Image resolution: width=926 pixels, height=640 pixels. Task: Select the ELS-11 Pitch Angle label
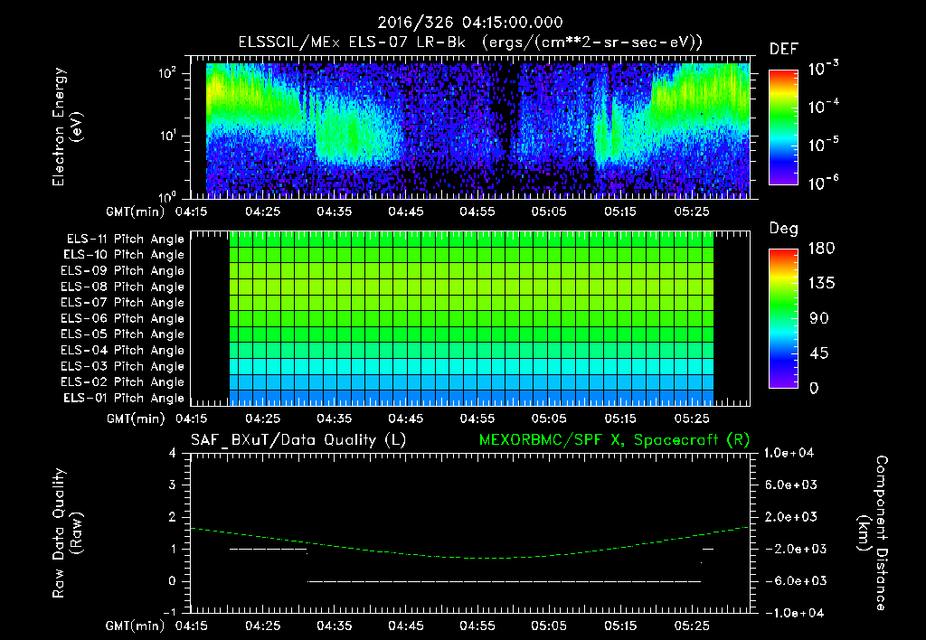tap(125, 239)
